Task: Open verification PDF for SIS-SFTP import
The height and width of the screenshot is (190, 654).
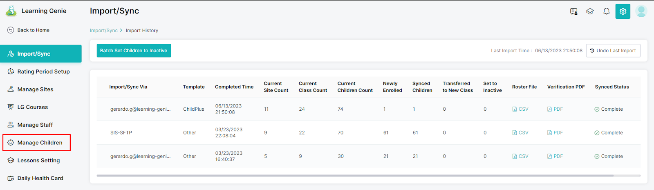Action: click(555, 133)
